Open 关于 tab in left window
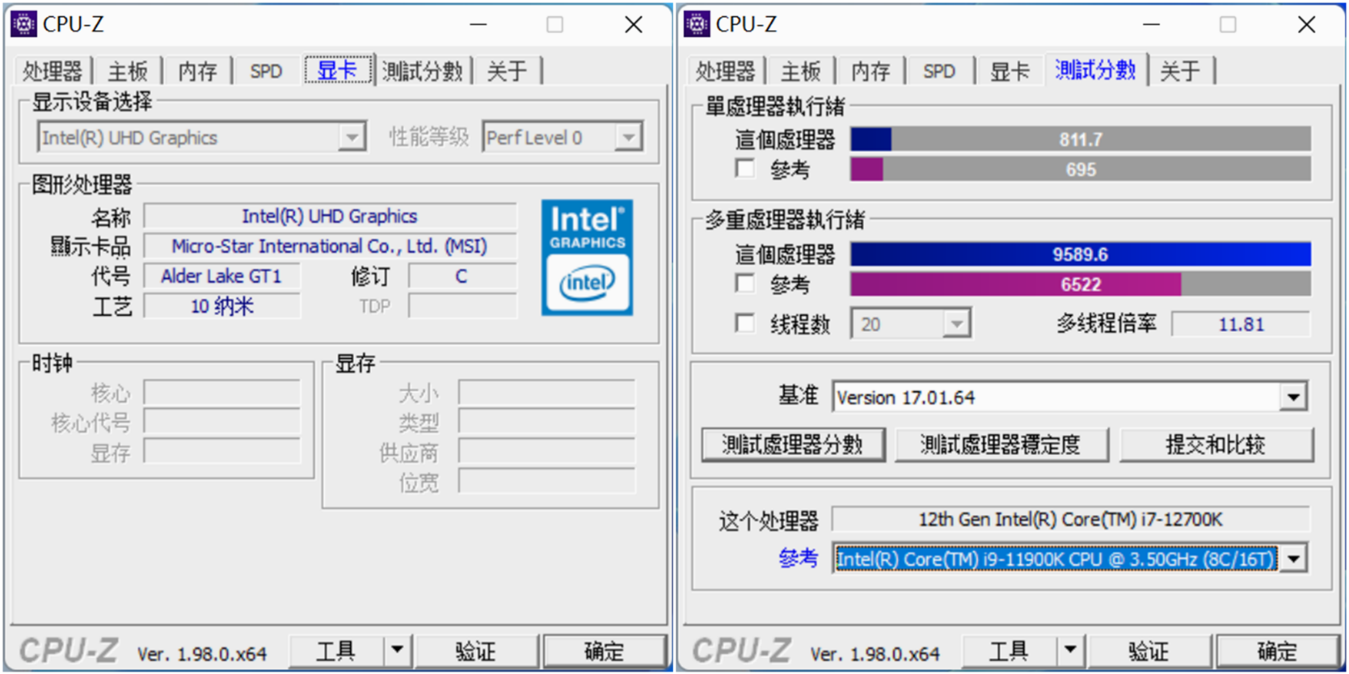Viewport: 1349px width, 674px height. click(507, 71)
